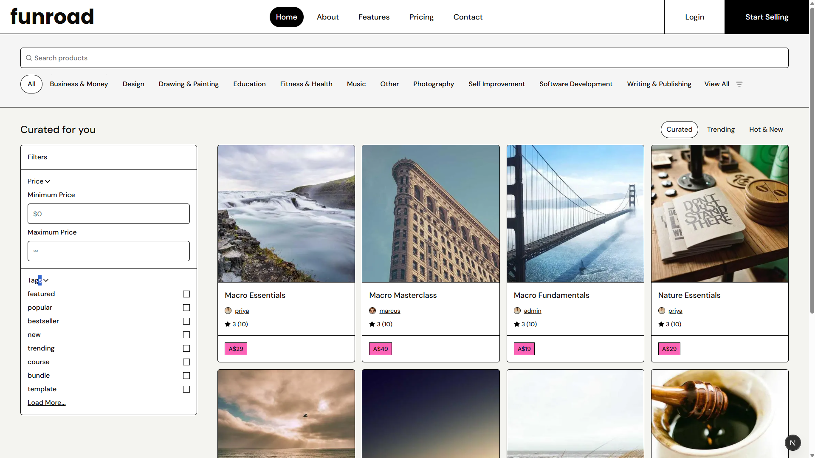Click the A$49 price tag

tap(381, 349)
